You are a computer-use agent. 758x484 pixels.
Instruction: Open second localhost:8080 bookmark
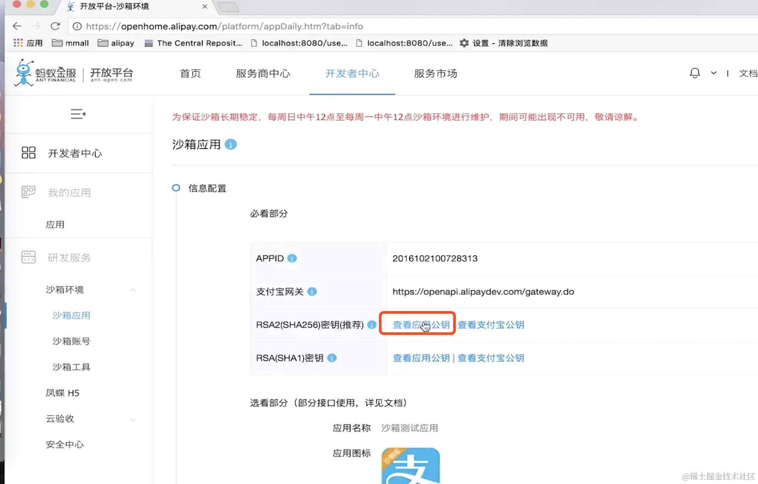(405, 43)
